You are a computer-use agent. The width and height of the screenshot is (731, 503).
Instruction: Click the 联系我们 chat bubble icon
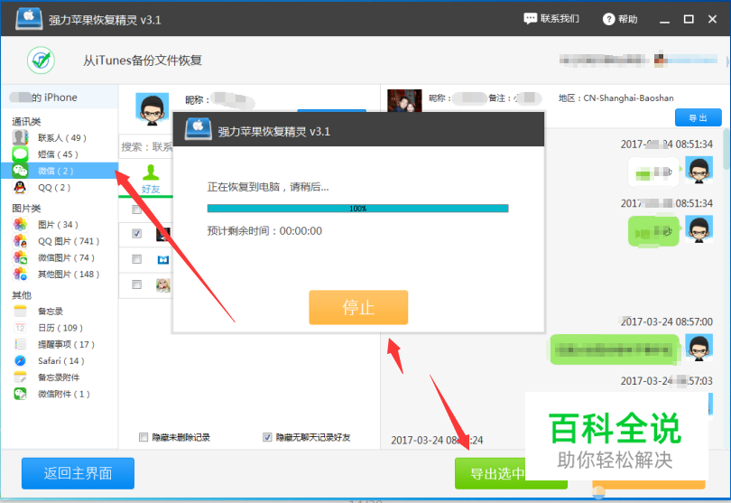[530, 19]
